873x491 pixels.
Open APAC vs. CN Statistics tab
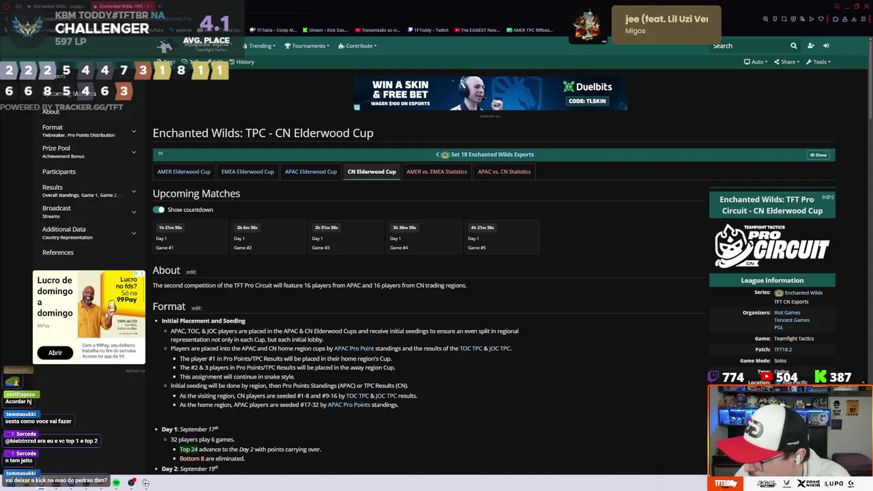click(x=504, y=172)
